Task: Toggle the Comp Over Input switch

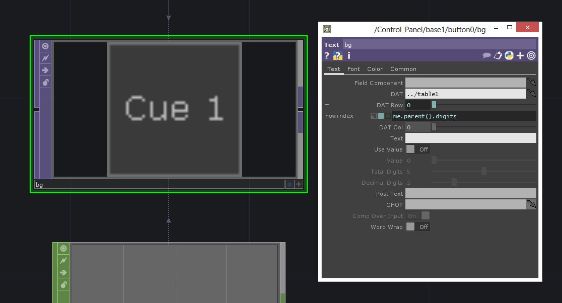Action: click(418, 216)
